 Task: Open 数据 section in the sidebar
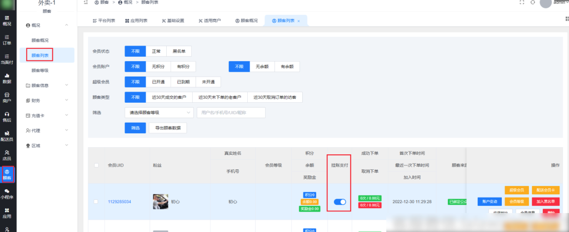(7, 78)
